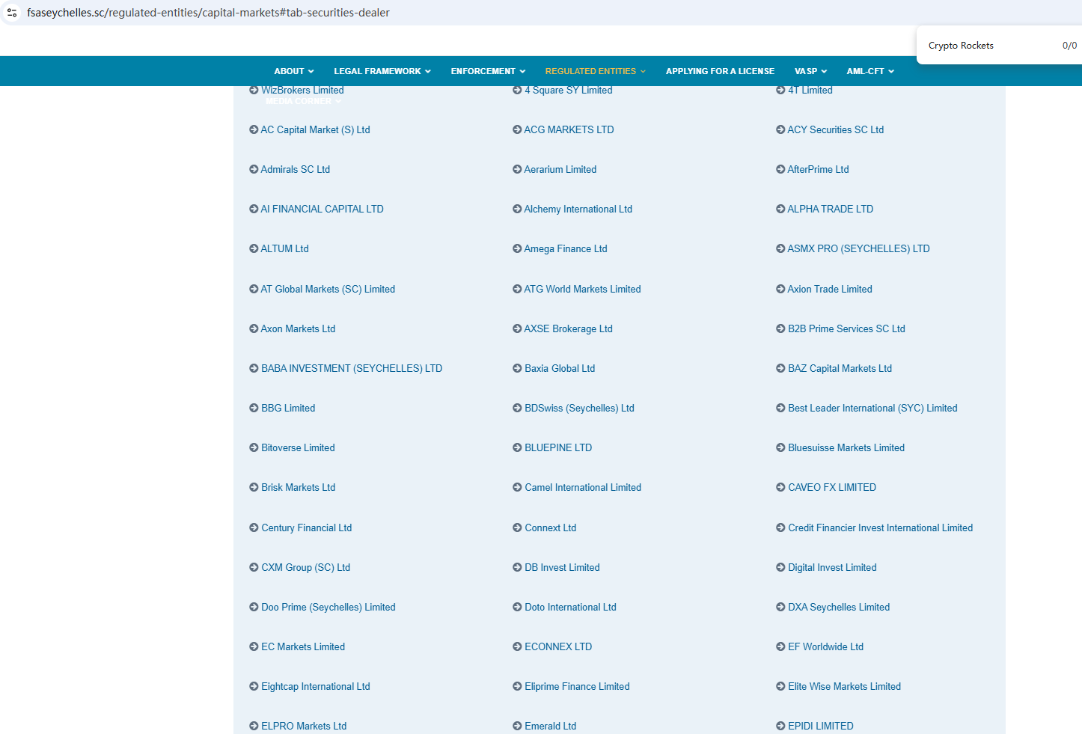1082x734 pixels.
Task: Click the arrow icon beside Elite Wise Markets Limited
Action: tap(780, 686)
